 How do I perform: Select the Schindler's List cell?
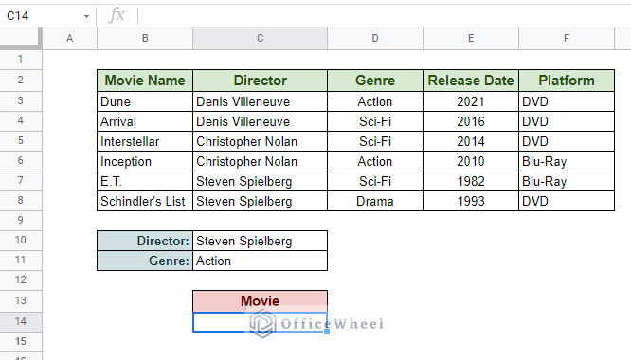(x=145, y=201)
